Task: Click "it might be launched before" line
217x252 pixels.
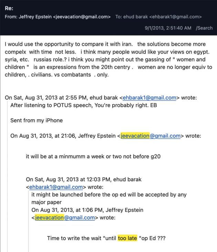Action: point(109,195)
